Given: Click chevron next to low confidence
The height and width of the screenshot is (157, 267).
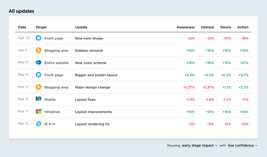Looking at the screenshot, I should [256, 145].
